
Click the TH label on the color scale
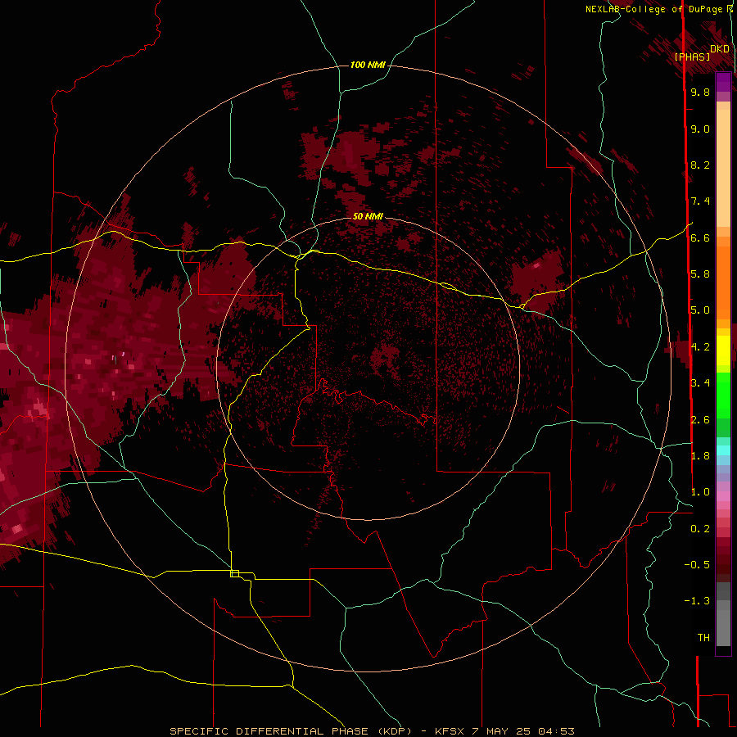pos(703,638)
